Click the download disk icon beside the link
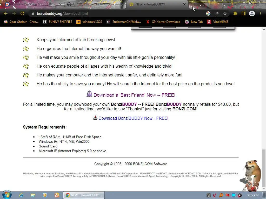The height and width of the screenshot is (199, 266). (x=95, y=118)
